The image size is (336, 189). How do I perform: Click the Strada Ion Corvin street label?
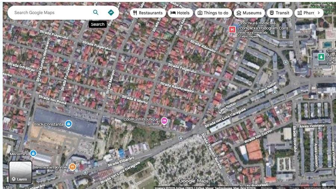pos(258,136)
